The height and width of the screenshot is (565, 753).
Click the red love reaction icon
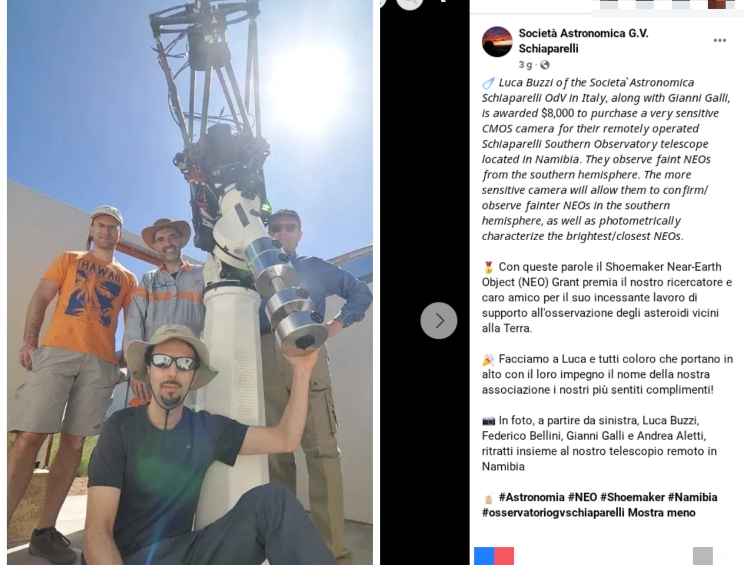point(504,556)
